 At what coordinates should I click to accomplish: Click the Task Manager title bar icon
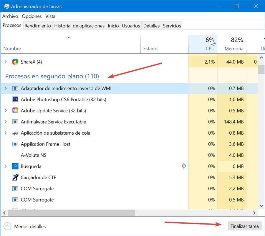click(x=6, y=6)
